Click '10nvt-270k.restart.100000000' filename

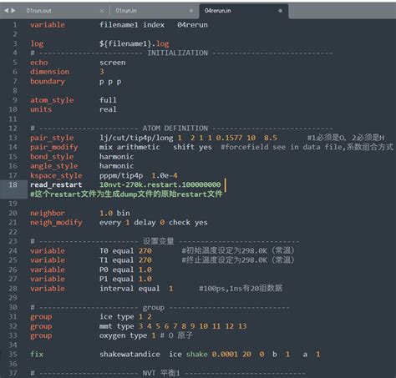[x=160, y=184]
